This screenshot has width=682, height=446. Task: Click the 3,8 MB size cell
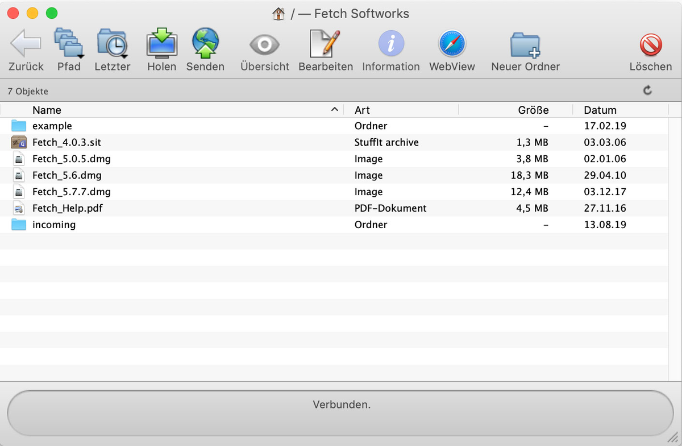(x=533, y=159)
